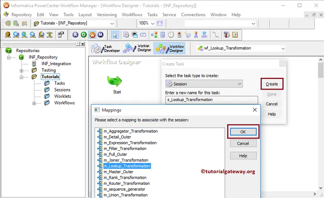Switch to the Workflow Designer tab
324x198 pixels.
[x=169, y=48]
